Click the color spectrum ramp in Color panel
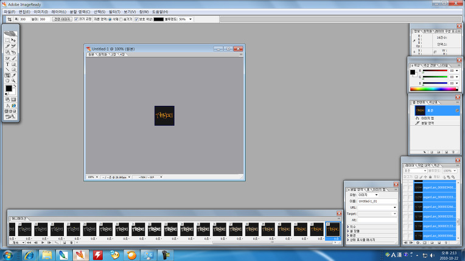465x261 pixels. pos(434,89)
